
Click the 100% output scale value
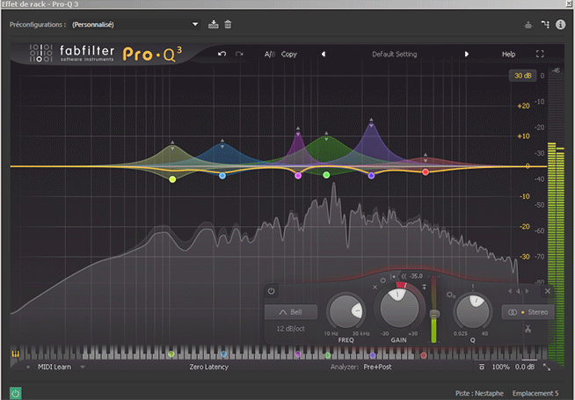point(500,367)
